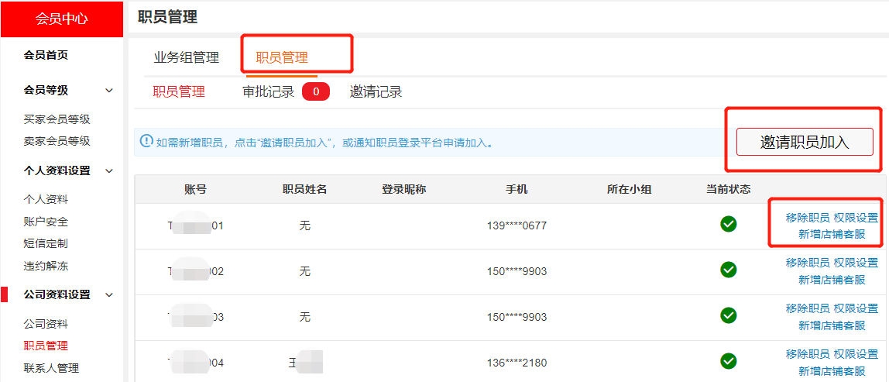
Task: Click the 会员中心 red header
Action: click(x=61, y=19)
